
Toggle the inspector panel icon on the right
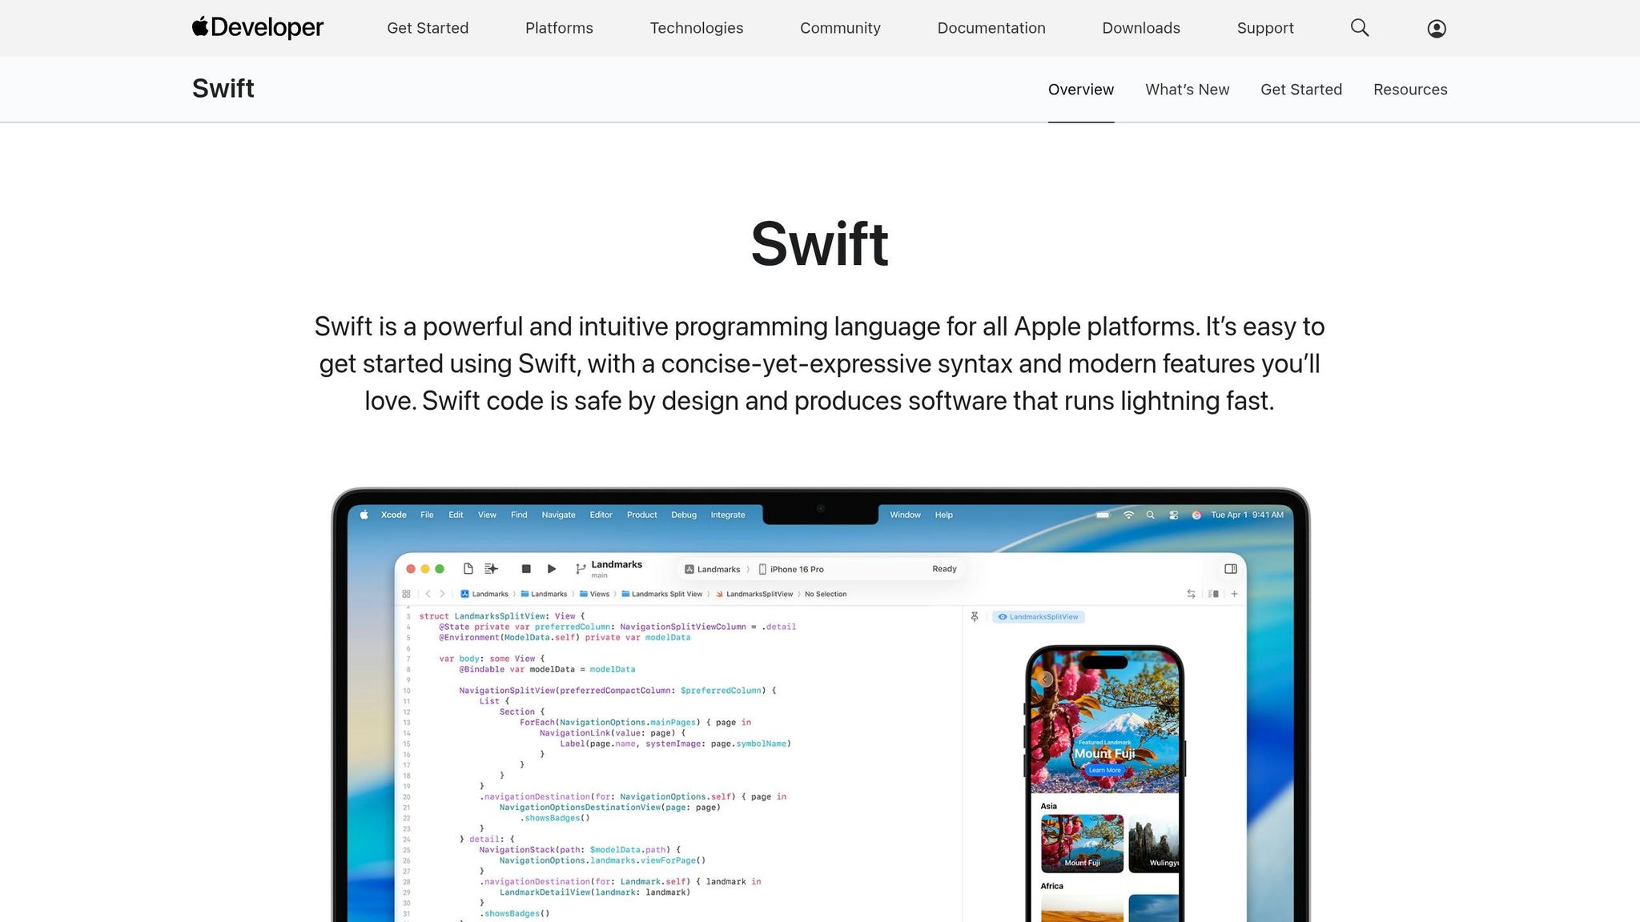tap(1231, 569)
